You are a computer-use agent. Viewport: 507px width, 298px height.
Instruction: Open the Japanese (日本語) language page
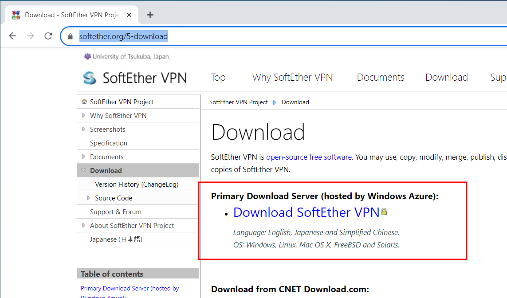pyautogui.click(x=116, y=239)
